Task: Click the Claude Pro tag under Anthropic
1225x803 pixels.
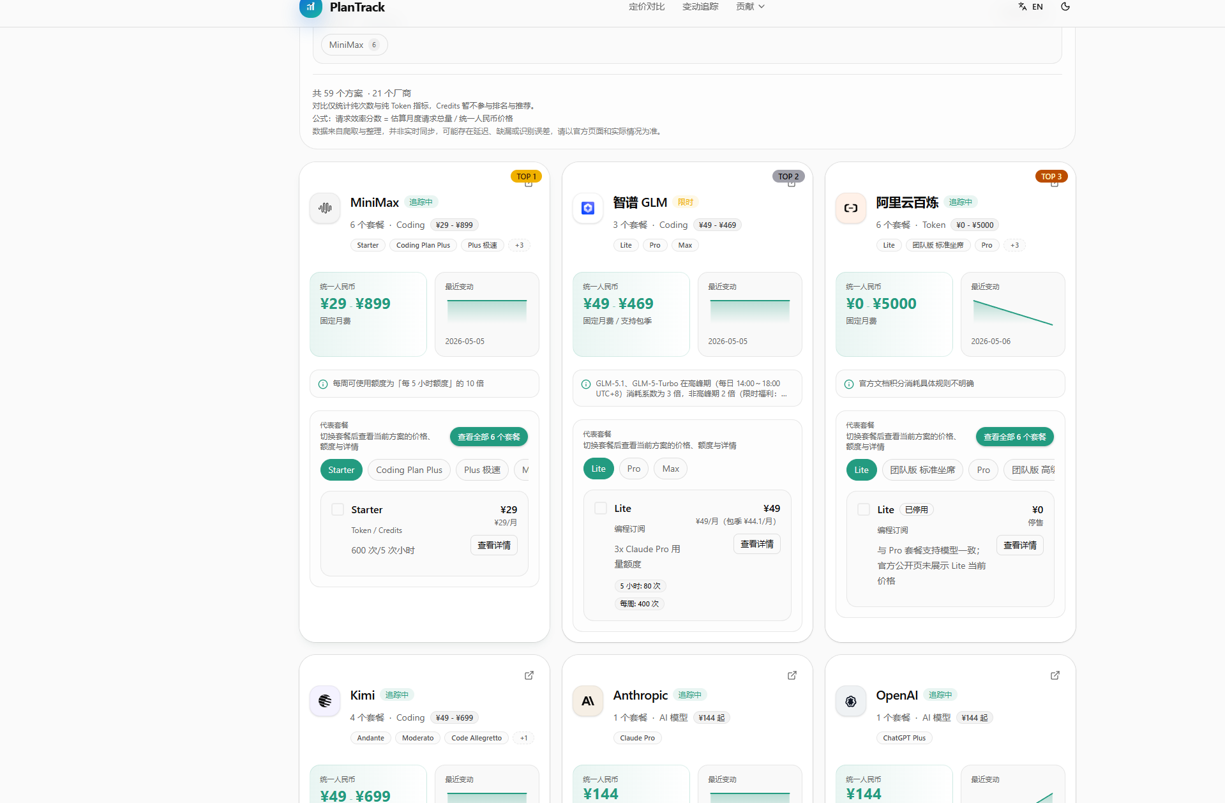Action: point(638,738)
